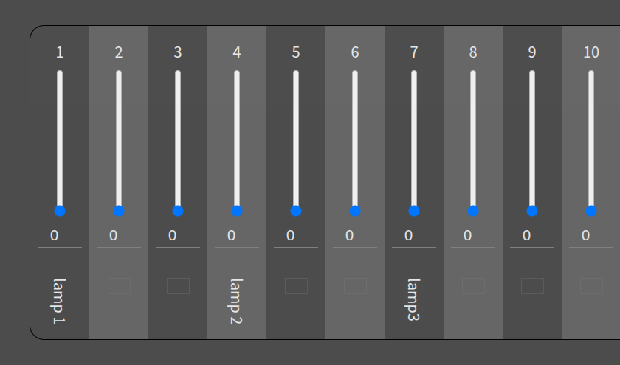Click the "lamp 2" channel label
Image resolution: width=620 pixels, height=365 pixels.
237,301
